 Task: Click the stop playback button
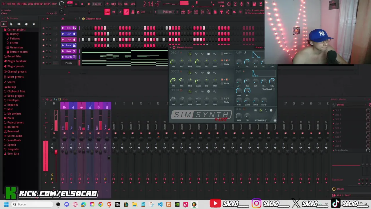click(82, 4)
